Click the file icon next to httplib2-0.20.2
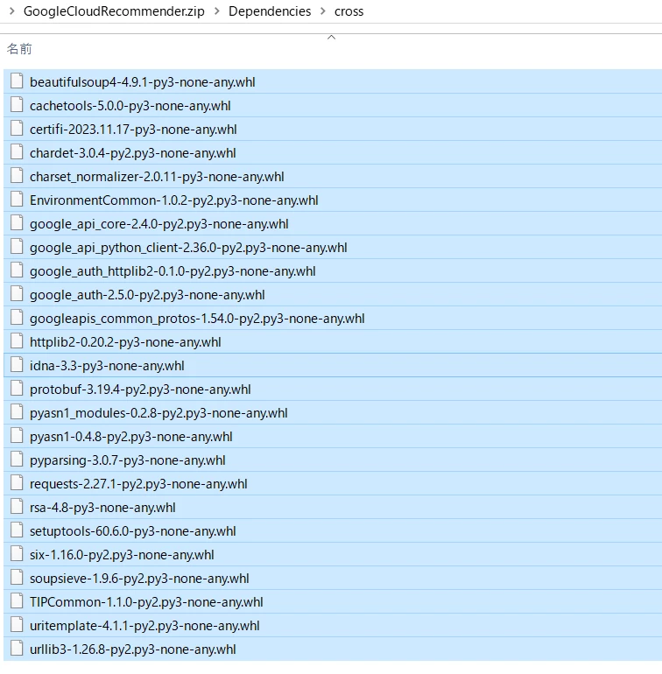The height and width of the screenshot is (674, 662). 17,341
